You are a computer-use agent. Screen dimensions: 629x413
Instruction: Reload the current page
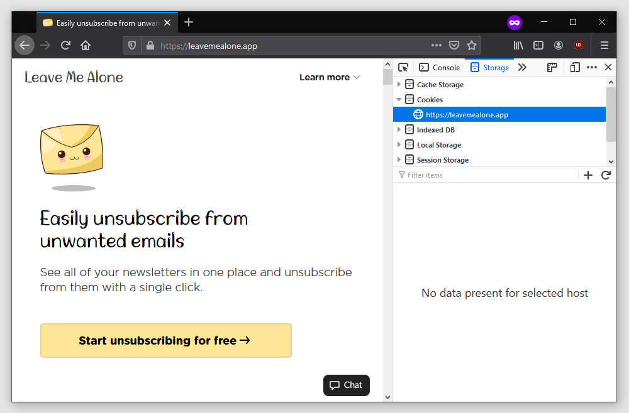click(66, 45)
